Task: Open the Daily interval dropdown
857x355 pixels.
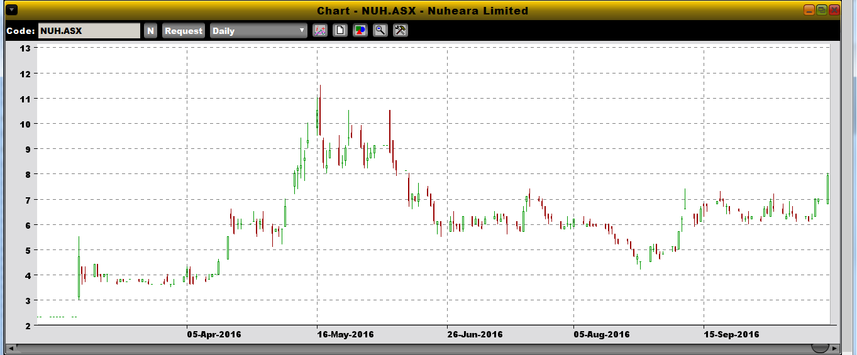Action: pyautogui.click(x=258, y=31)
